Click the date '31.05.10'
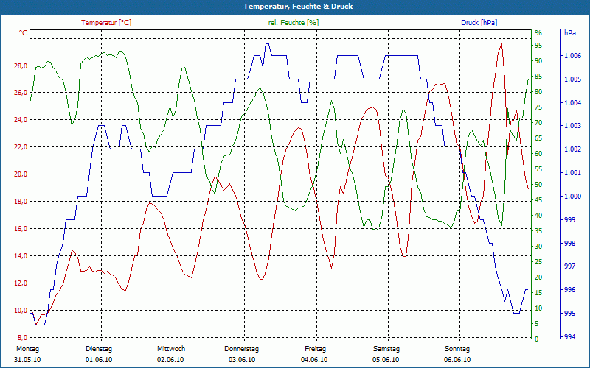This screenshot has width=590, height=368. [27, 360]
